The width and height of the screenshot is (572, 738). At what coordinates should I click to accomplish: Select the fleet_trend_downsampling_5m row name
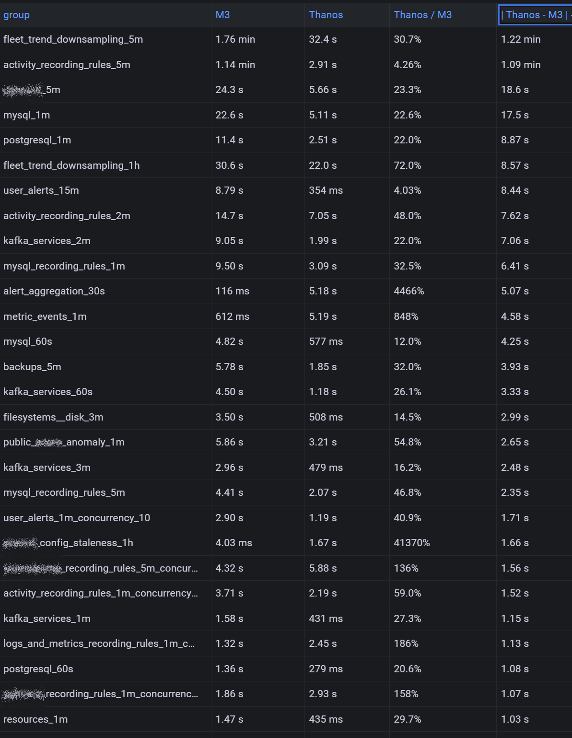coord(73,39)
